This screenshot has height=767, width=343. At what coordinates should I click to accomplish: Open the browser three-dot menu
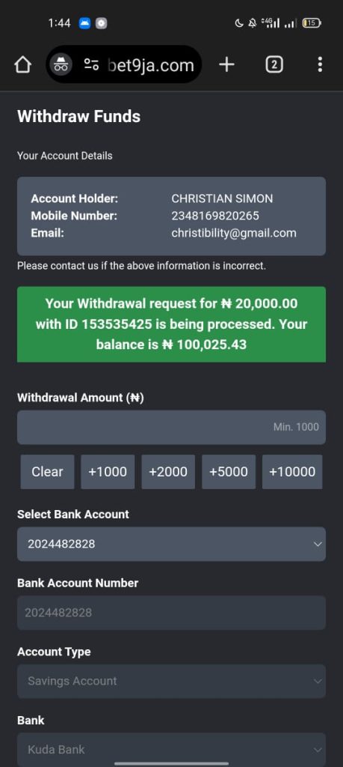[x=320, y=64]
